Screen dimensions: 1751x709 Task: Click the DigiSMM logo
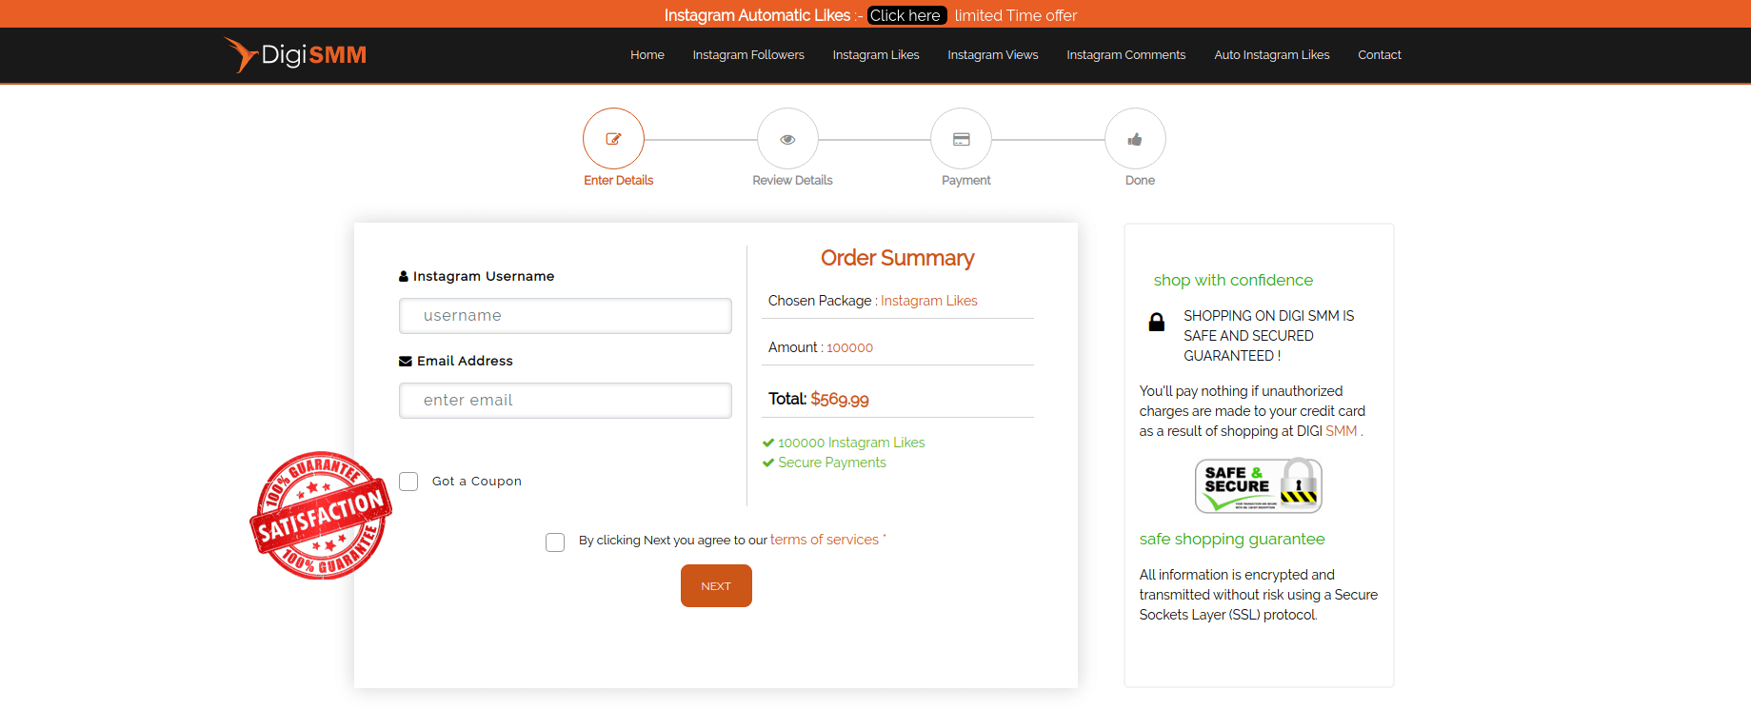(x=295, y=54)
